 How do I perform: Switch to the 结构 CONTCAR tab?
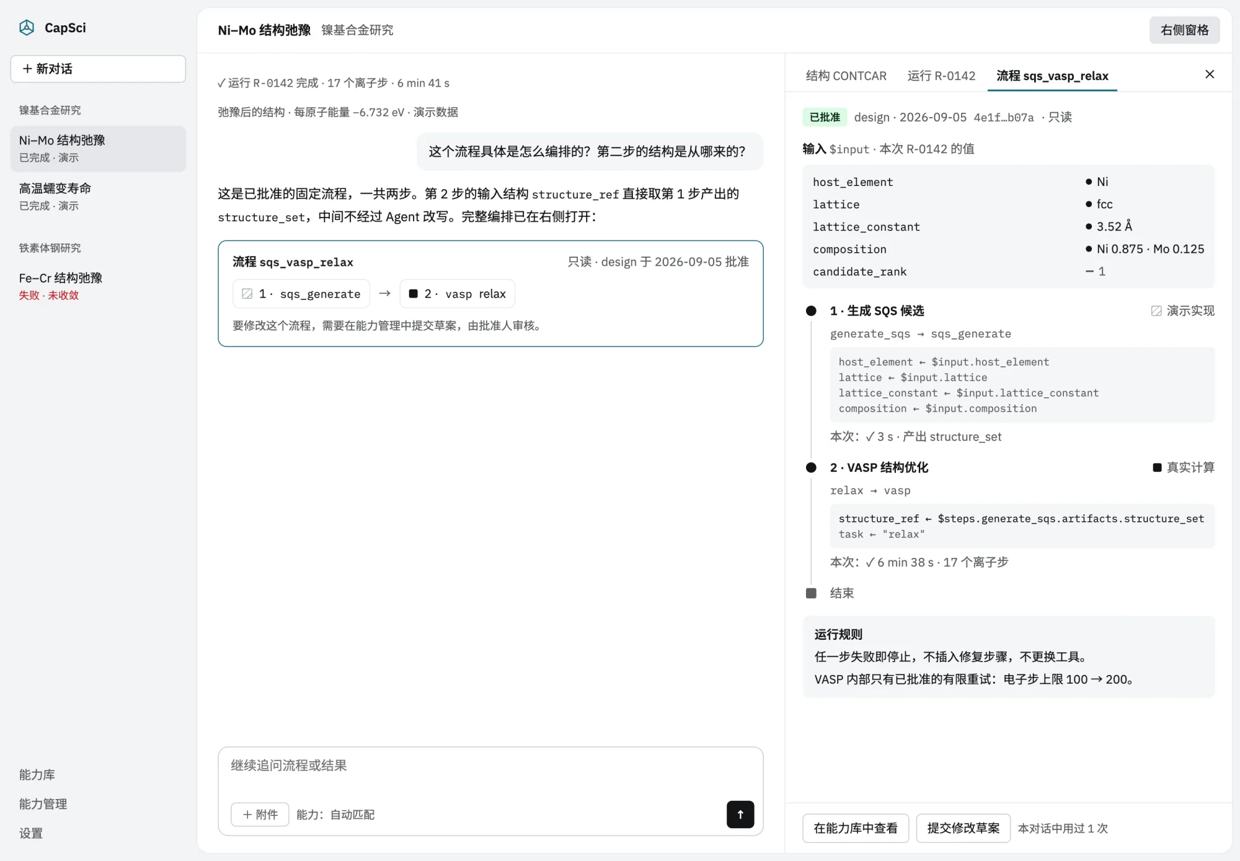pos(846,76)
